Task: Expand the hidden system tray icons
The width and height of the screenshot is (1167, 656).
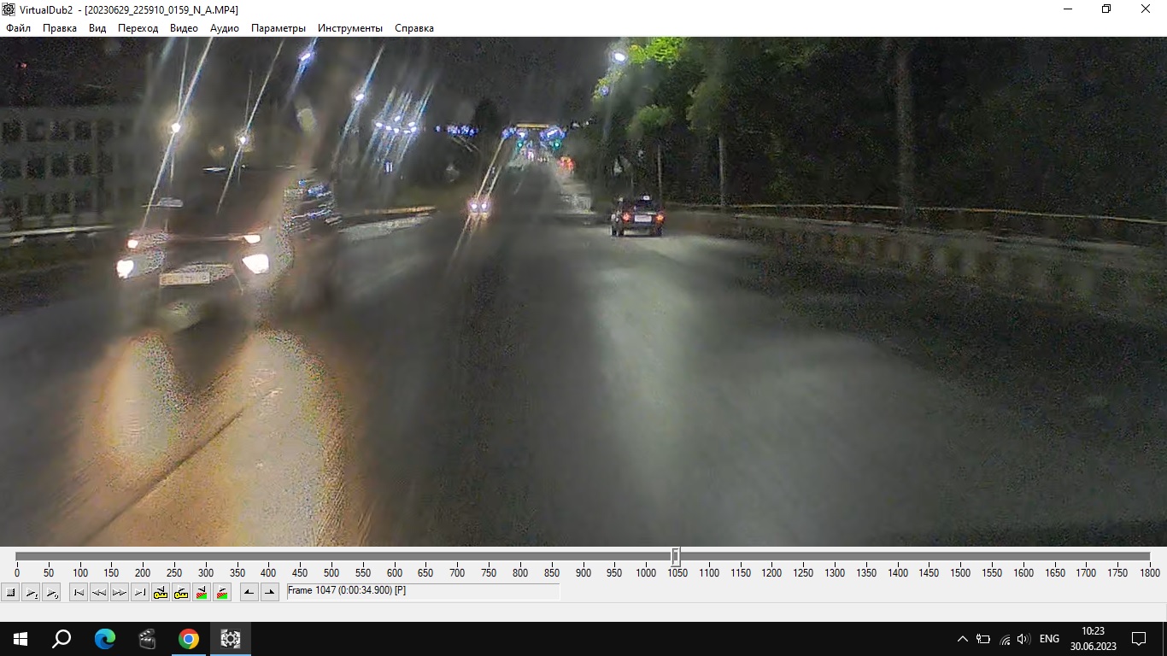Action: tap(963, 639)
